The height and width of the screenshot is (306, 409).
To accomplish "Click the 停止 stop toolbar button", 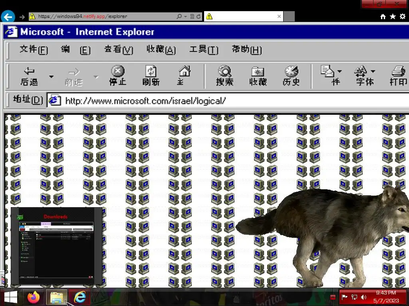I will (118, 76).
